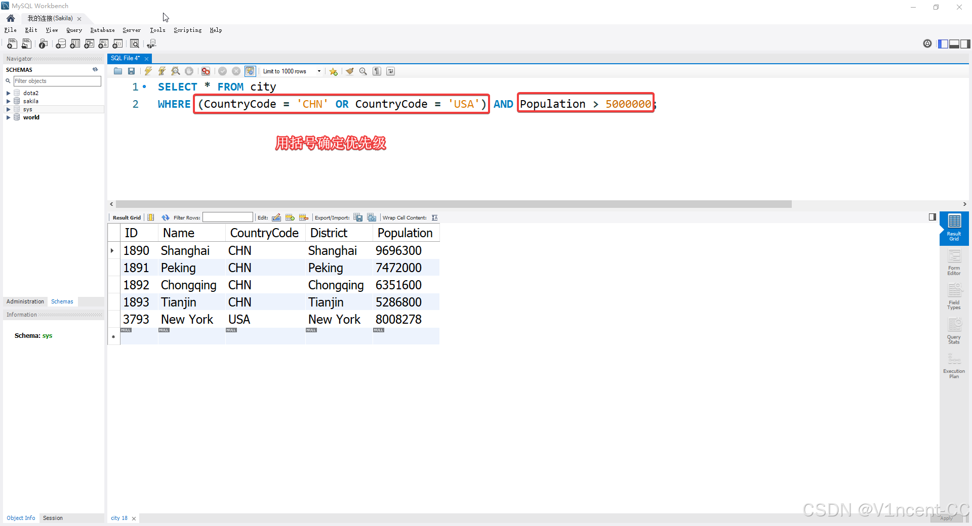Viewport: 972px width, 526px height.
Task: Toggle the left sidebar visibility
Action: (943, 44)
